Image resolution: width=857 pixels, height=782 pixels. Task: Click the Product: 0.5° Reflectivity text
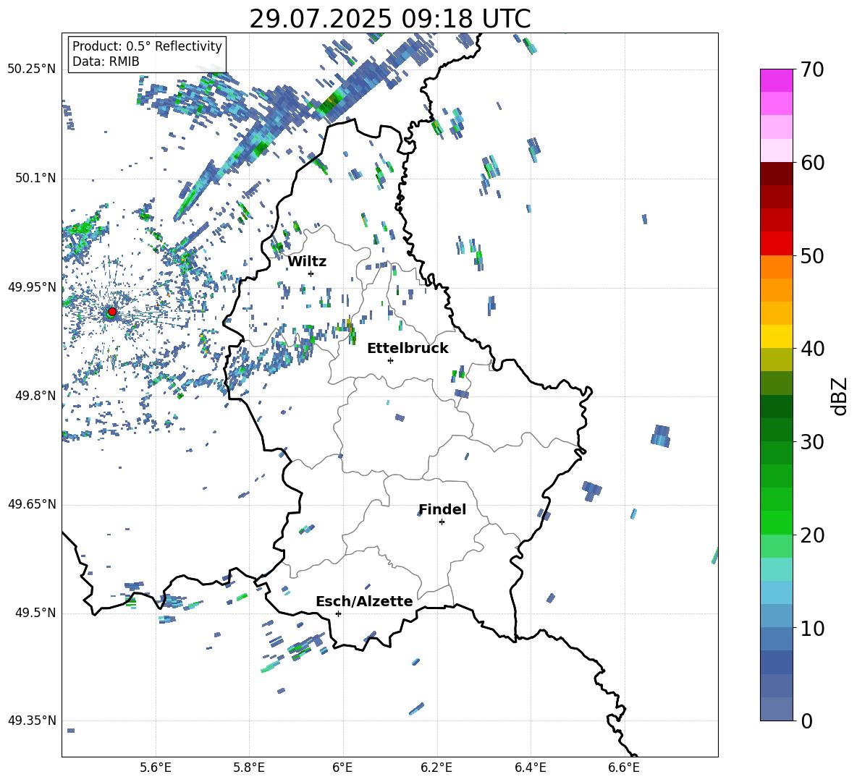coord(147,46)
